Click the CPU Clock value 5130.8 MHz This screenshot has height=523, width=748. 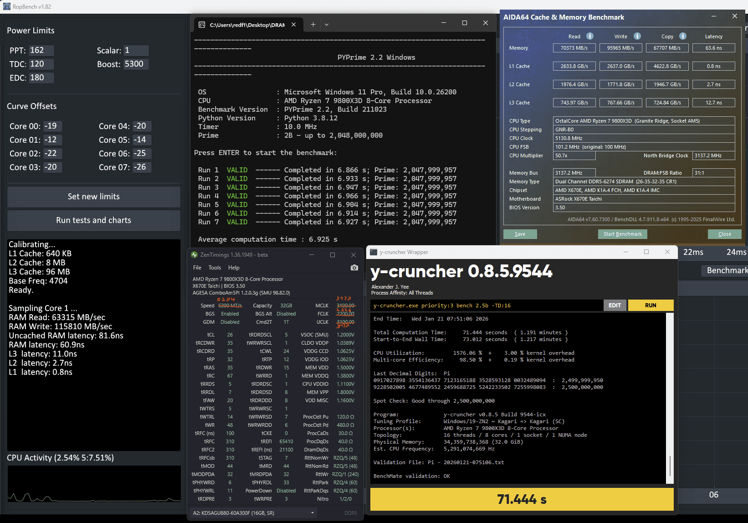point(644,138)
